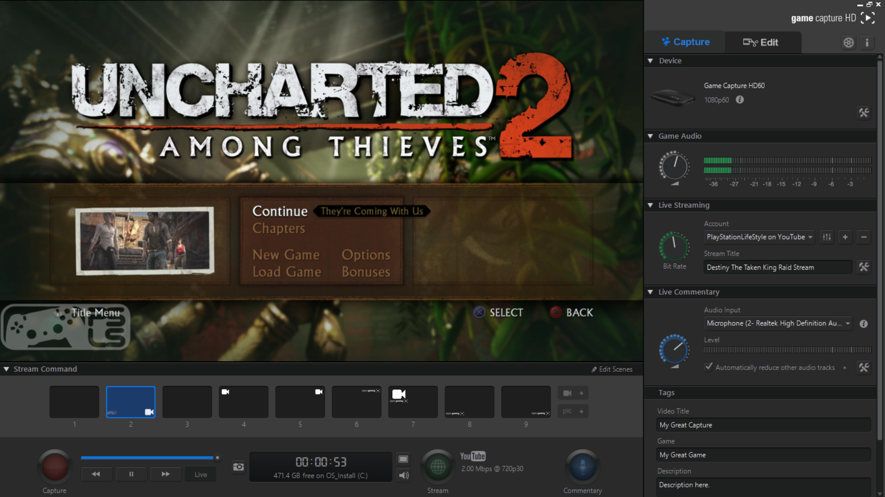This screenshot has height=497, width=885.
Task: Click the Edit Scenes link
Action: [x=612, y=369]
